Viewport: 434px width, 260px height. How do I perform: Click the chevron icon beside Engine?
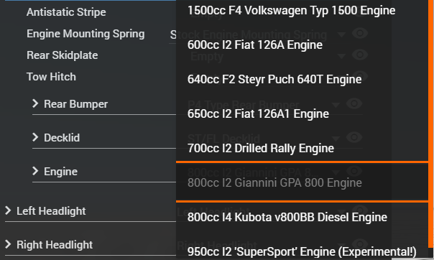pos(35,171)
